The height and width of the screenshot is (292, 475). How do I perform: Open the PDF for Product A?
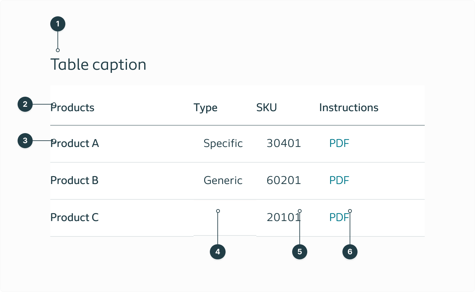click(x=339, y=143)
